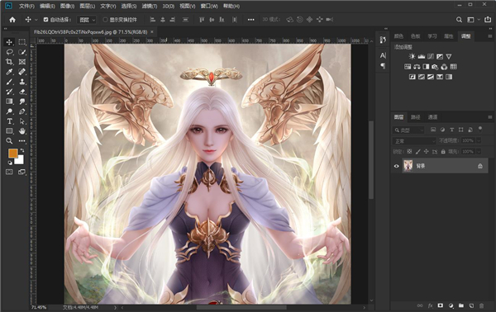This screenshot has width=496, height=312.
Task: Select the Lasso tool
Action: click(x=9, y=52)
